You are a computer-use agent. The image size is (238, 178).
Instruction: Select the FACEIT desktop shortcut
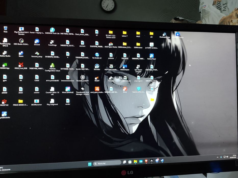97,79
